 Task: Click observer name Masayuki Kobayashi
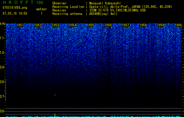pos(105,3)
